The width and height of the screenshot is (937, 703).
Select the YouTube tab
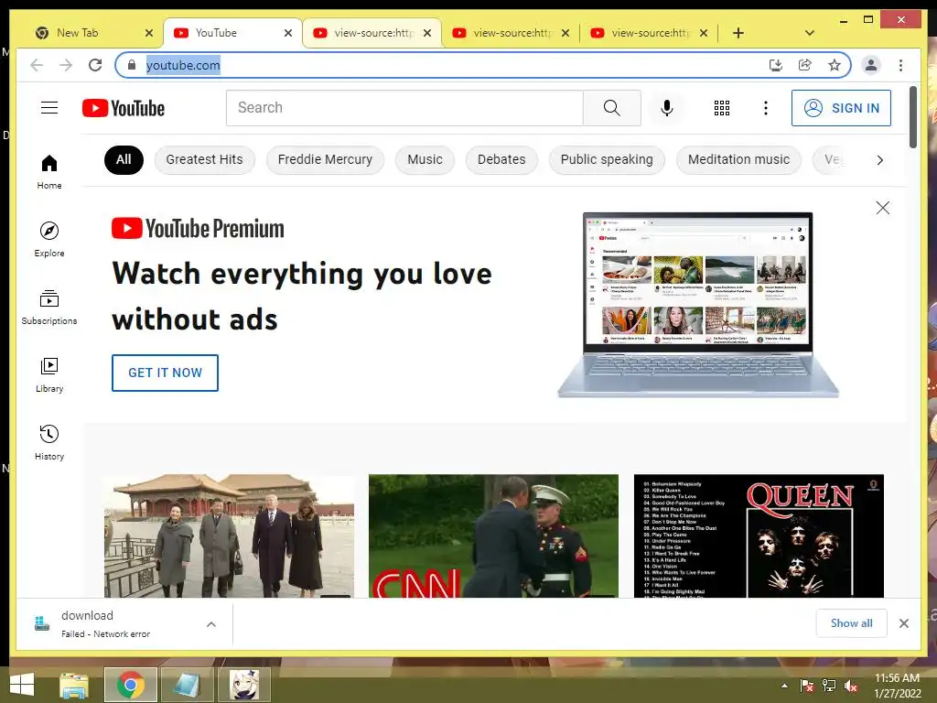tap(233, 33)
